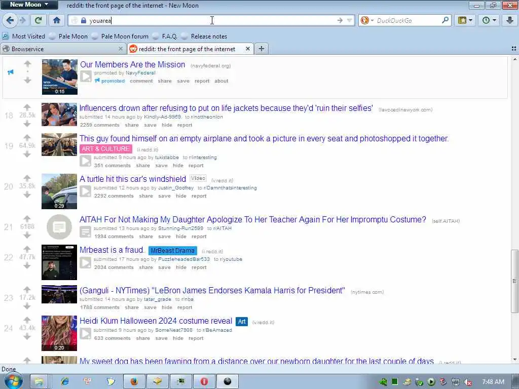Open Internet Explorer from taskbar

(65, 381)
